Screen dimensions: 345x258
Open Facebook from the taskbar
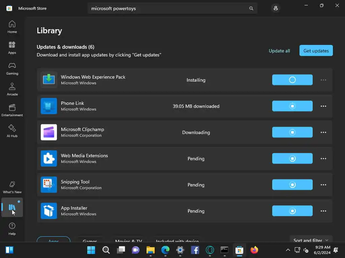195,250
